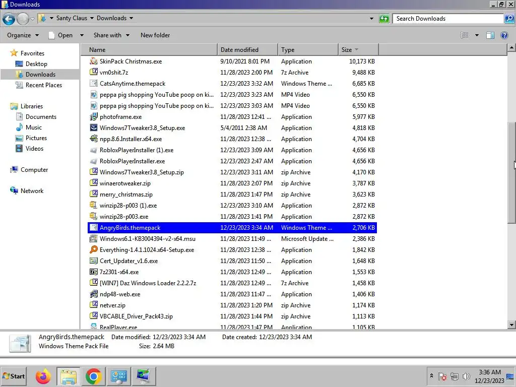The image size is (516, 387).
Task: Open the Organize menu
Action: pyautogui.click(x=23, y=35)
